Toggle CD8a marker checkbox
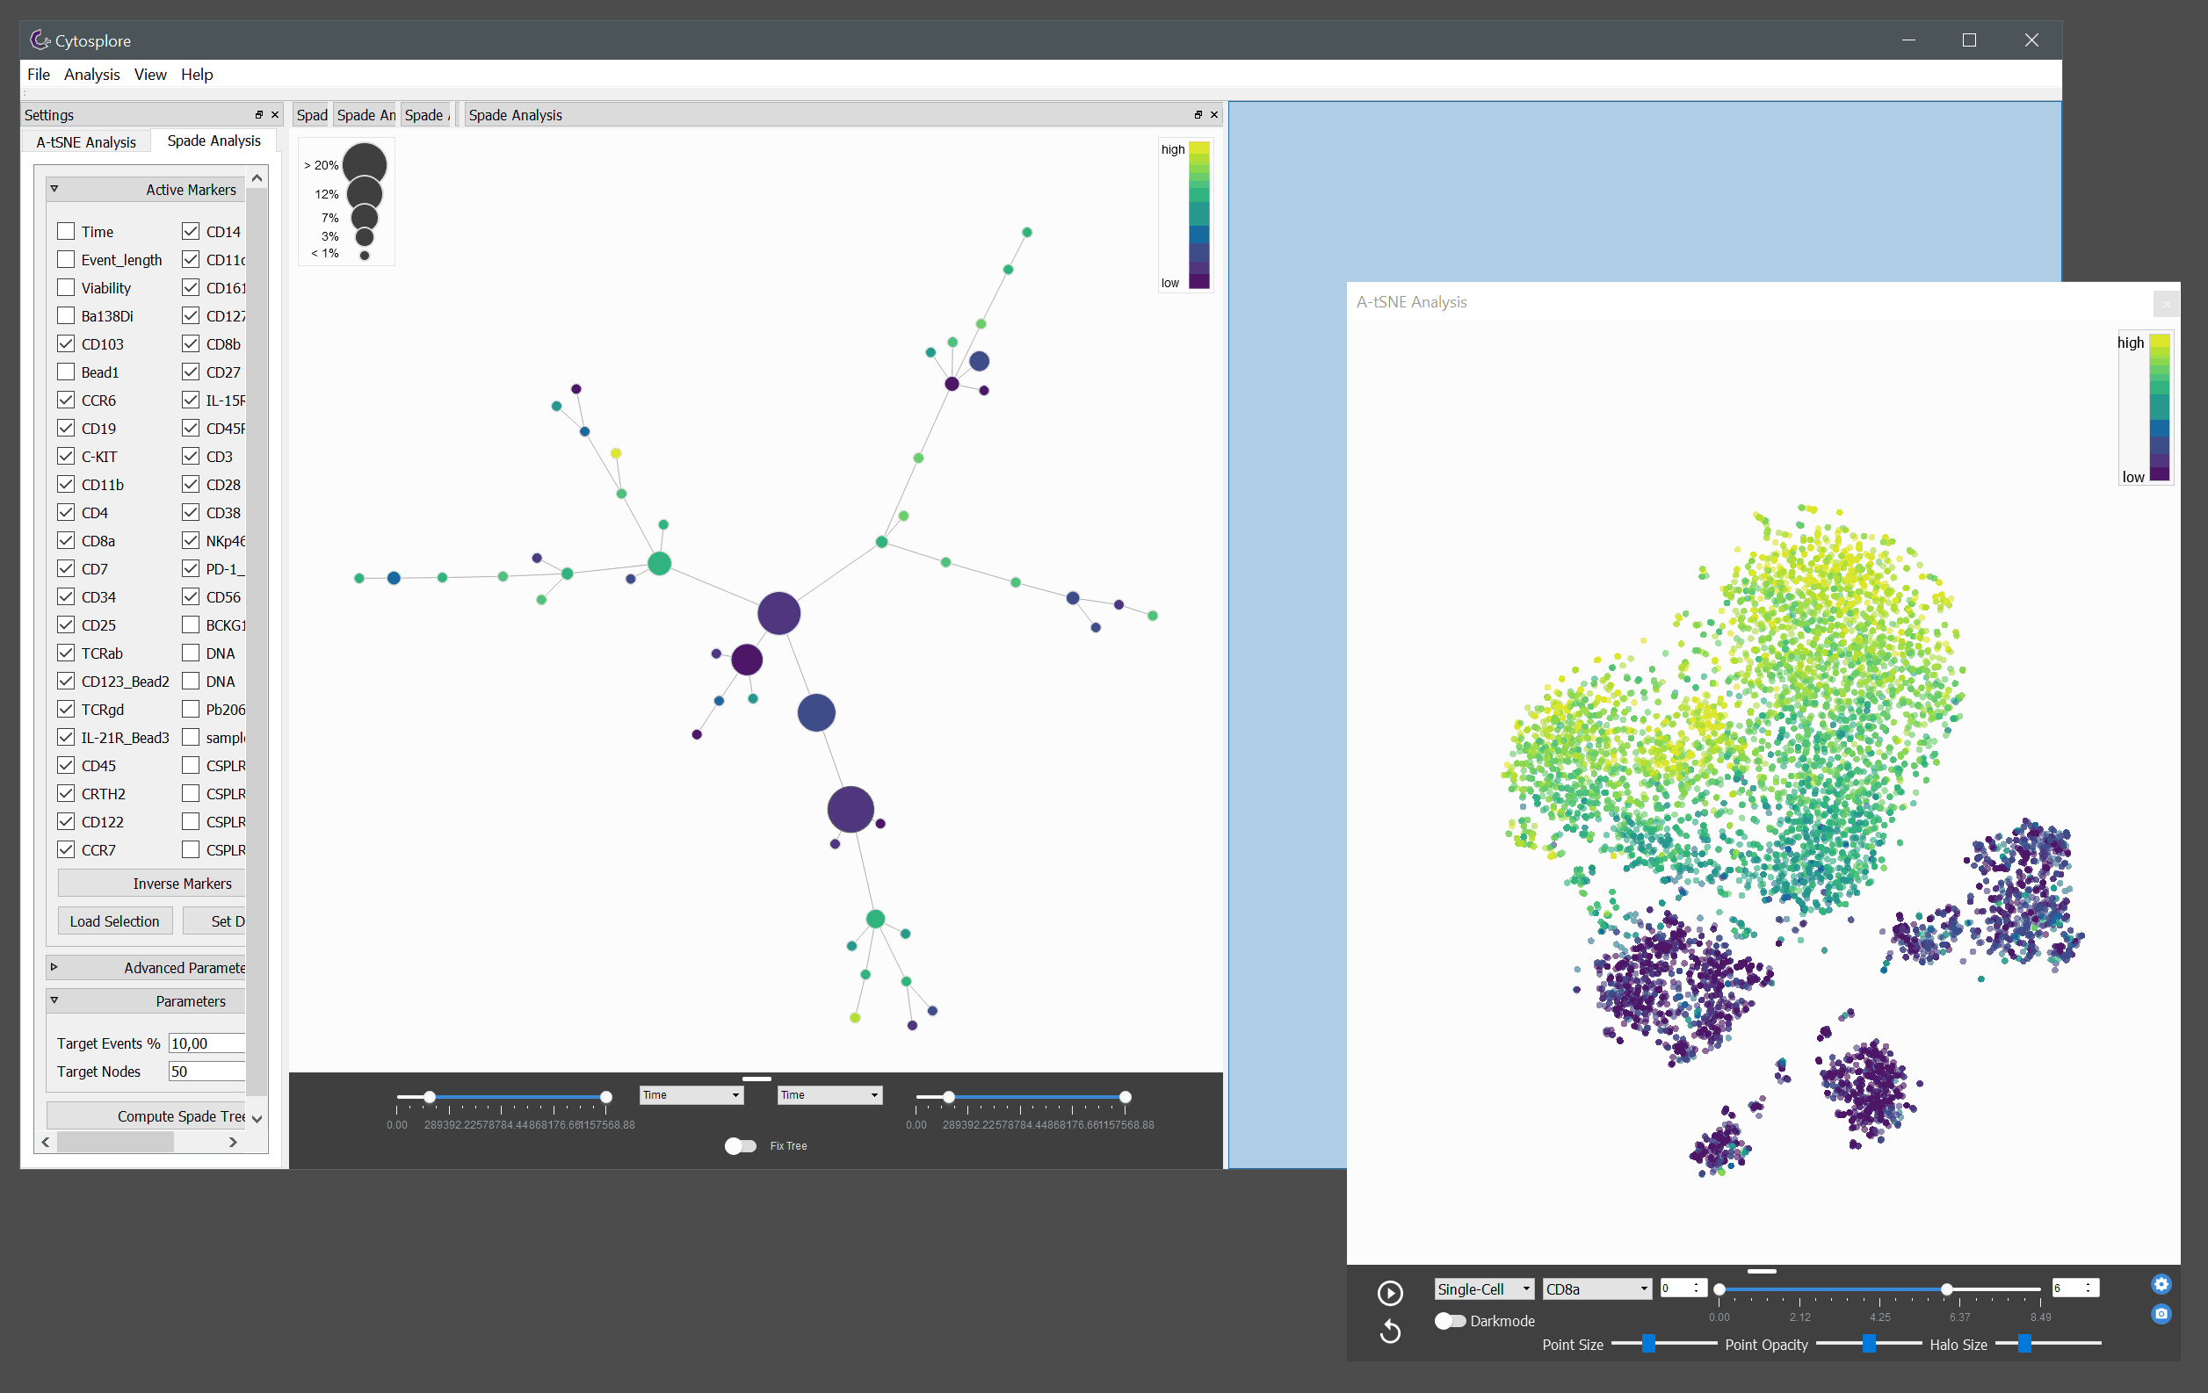The height and width of the screenshot is (1393, 2208). click(x=64, y=541)
